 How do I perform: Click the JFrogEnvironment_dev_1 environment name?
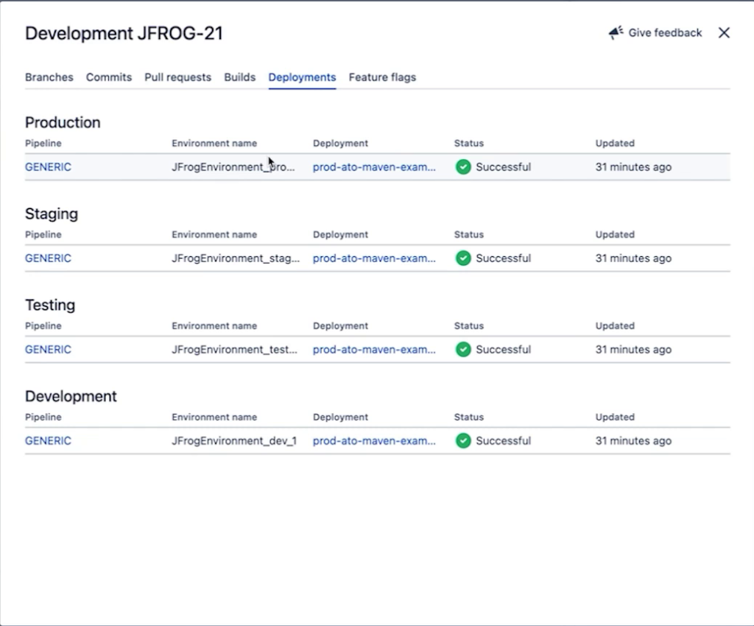tap(234, 441)
